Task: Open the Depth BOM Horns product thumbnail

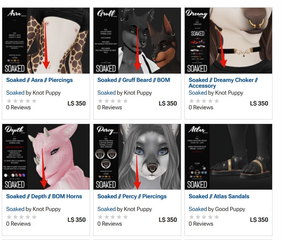Action: tap(46, 157)
